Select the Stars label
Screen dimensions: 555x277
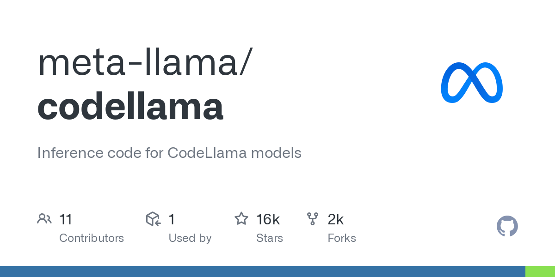(270, 238)
